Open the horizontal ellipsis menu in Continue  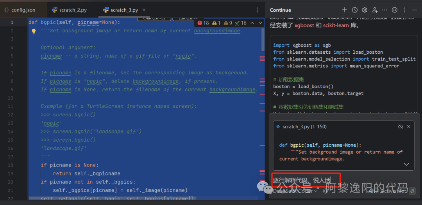(x=385, y=10)
